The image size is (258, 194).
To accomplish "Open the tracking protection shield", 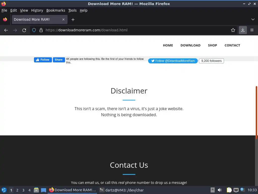I will [34, 30].
